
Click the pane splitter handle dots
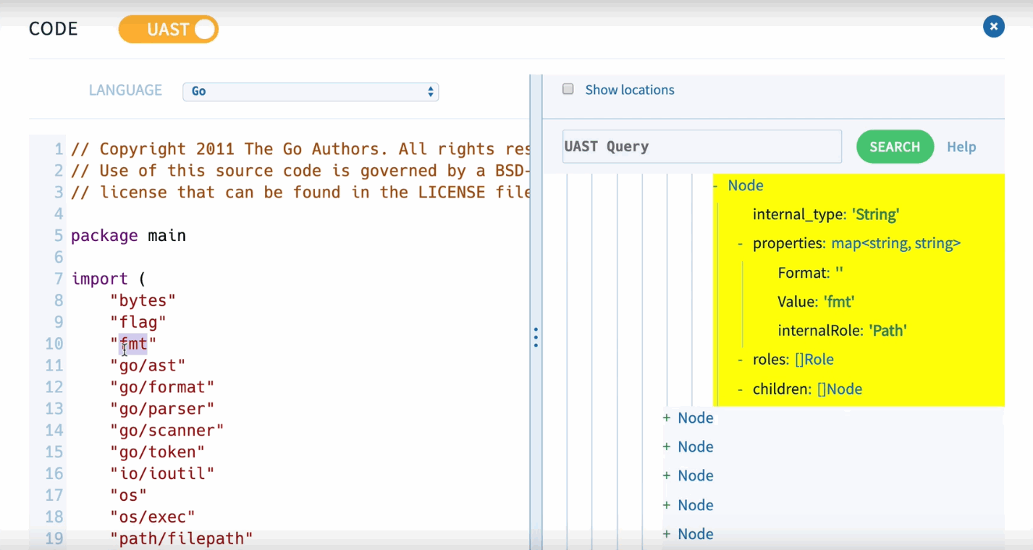(536, 337)
